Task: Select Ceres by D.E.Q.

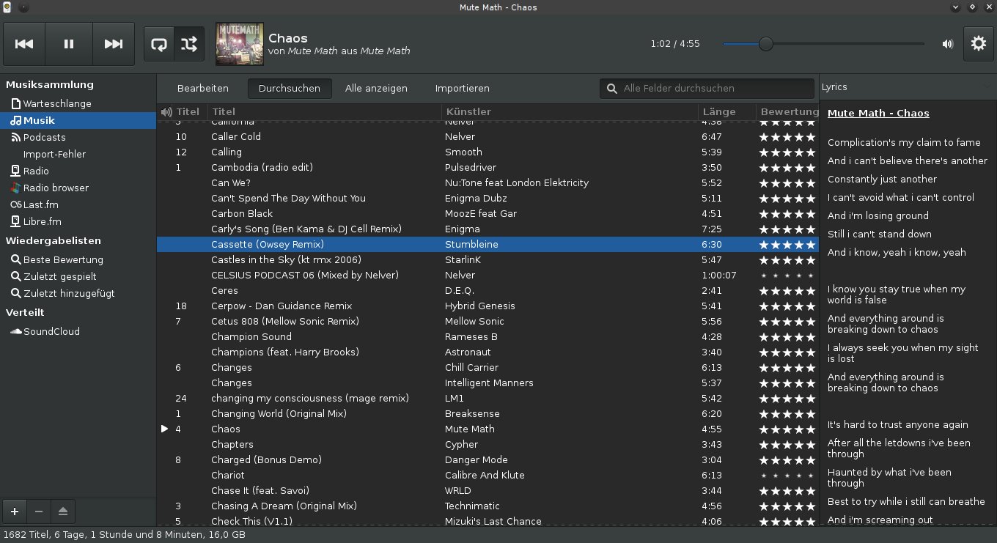Action: point(488,291)
